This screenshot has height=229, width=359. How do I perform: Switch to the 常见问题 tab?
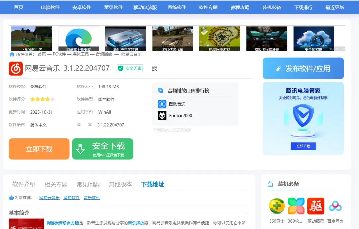click(x=88, y=184)
